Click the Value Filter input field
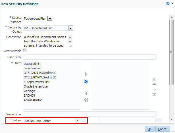 point(89,114)
